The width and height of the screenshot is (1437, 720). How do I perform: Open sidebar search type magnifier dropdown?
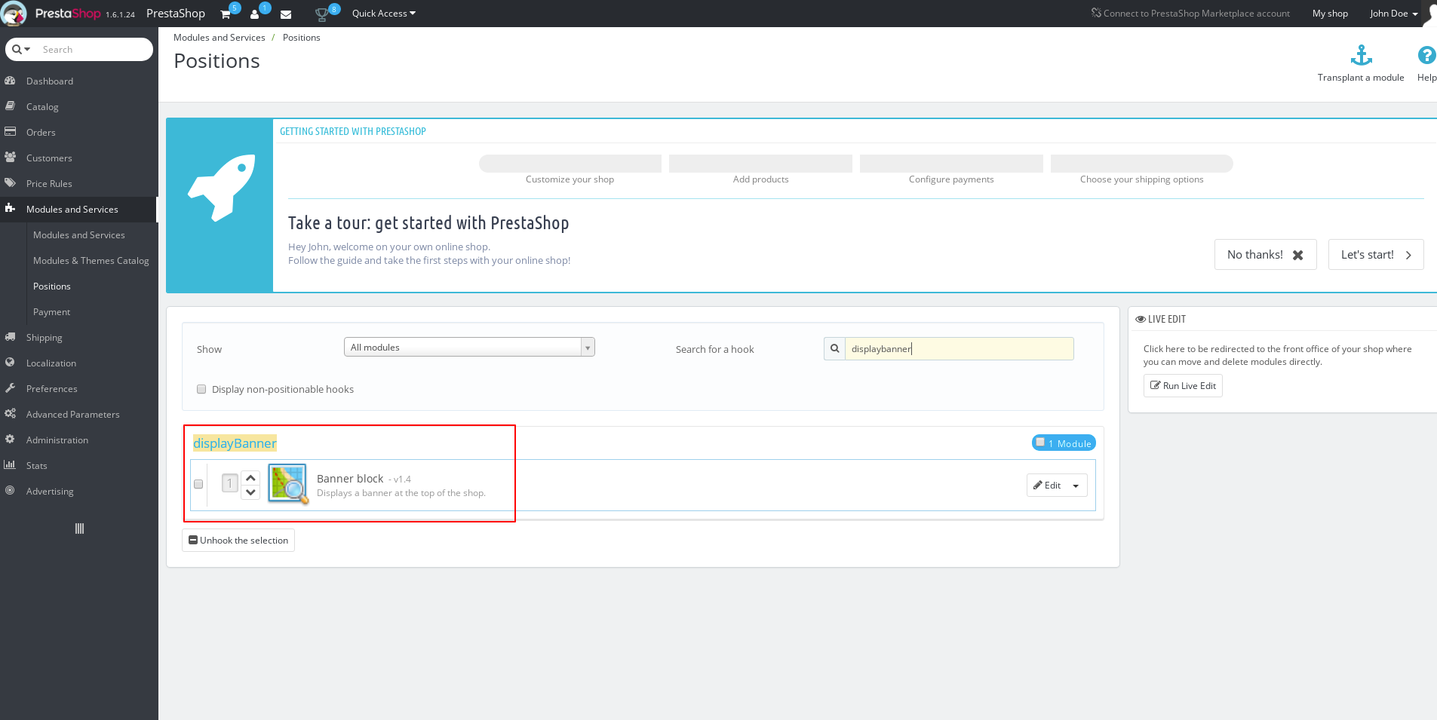point(21,50)
